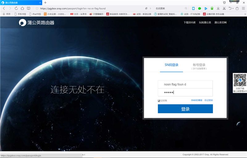Screen dimensions: 247x158
Task: Open the browser home page icon
Action: (x=22, y=8)
